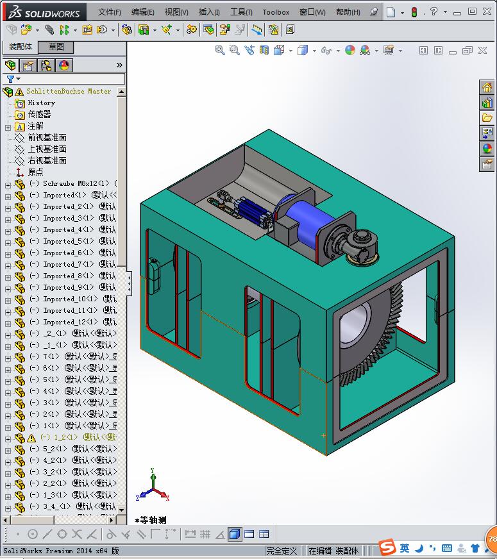Click the 英 language indicator in tray
Screen dimensions: 497x559
click(x=404, y=547)
